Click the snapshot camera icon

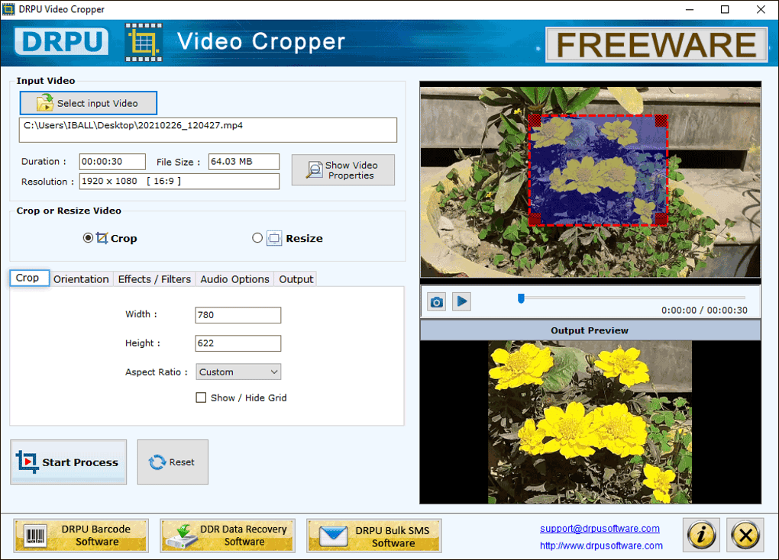436,302
